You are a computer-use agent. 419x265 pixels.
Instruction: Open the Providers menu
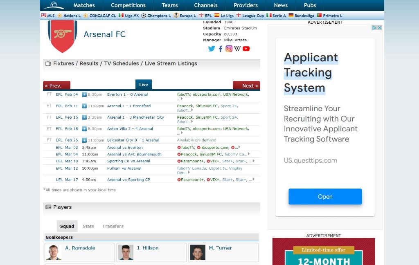click(246, 5)
